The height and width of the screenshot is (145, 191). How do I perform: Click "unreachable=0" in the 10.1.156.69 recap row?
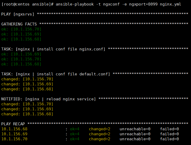click(135, 134)
